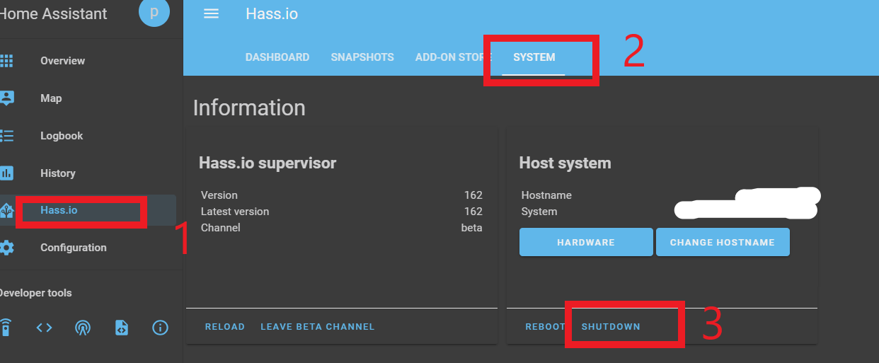Open Configuration in the sidebar
Viewport: 879px width, 363px height.
(x=74, y=248)
